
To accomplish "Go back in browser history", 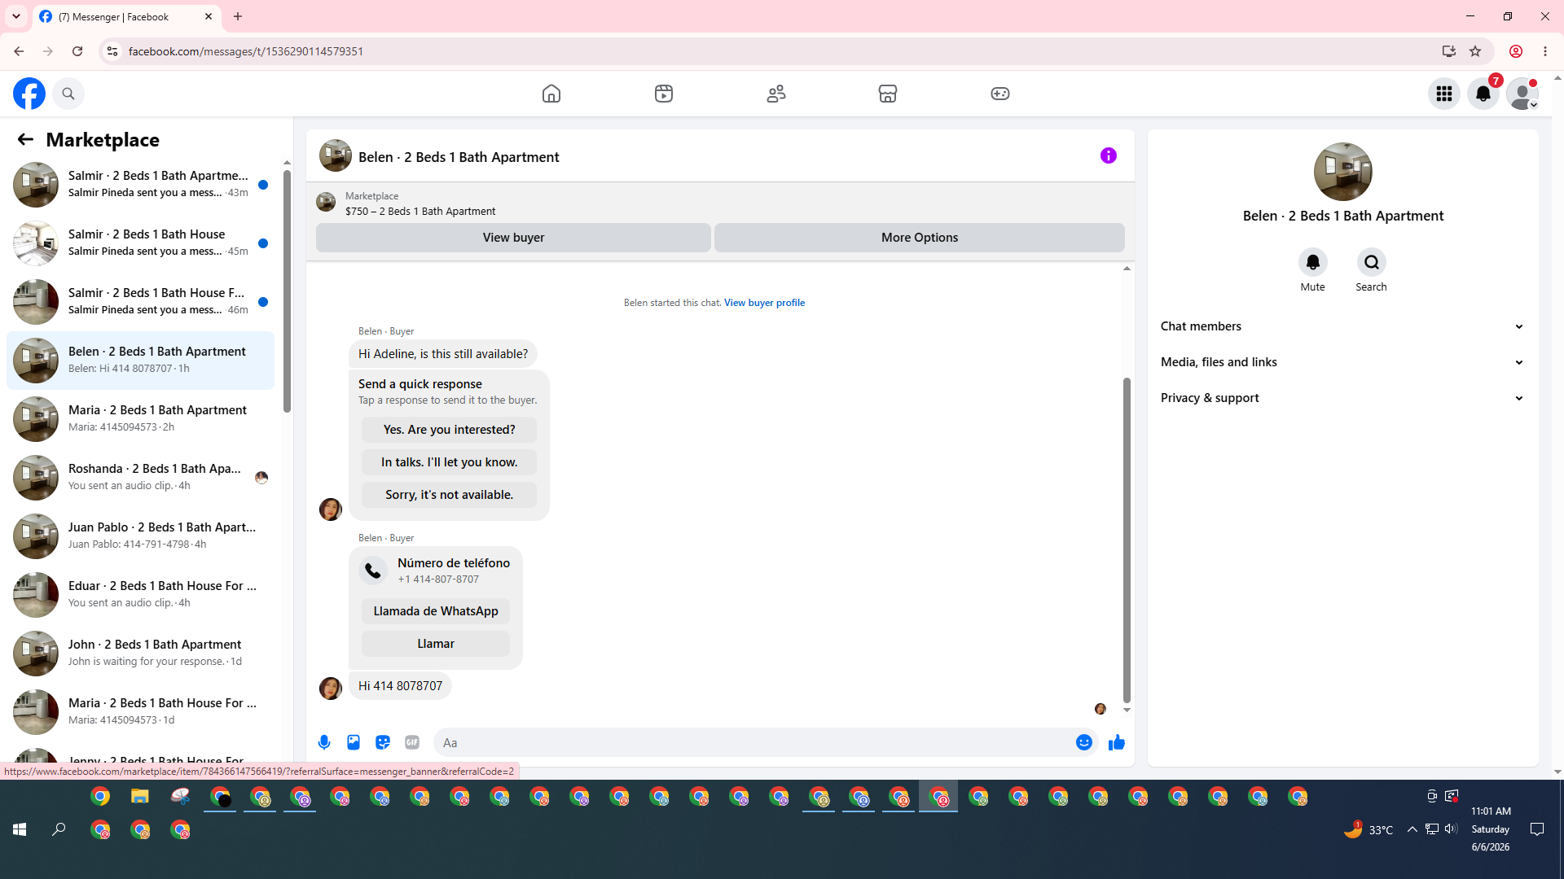I will [x=19, y=51].
